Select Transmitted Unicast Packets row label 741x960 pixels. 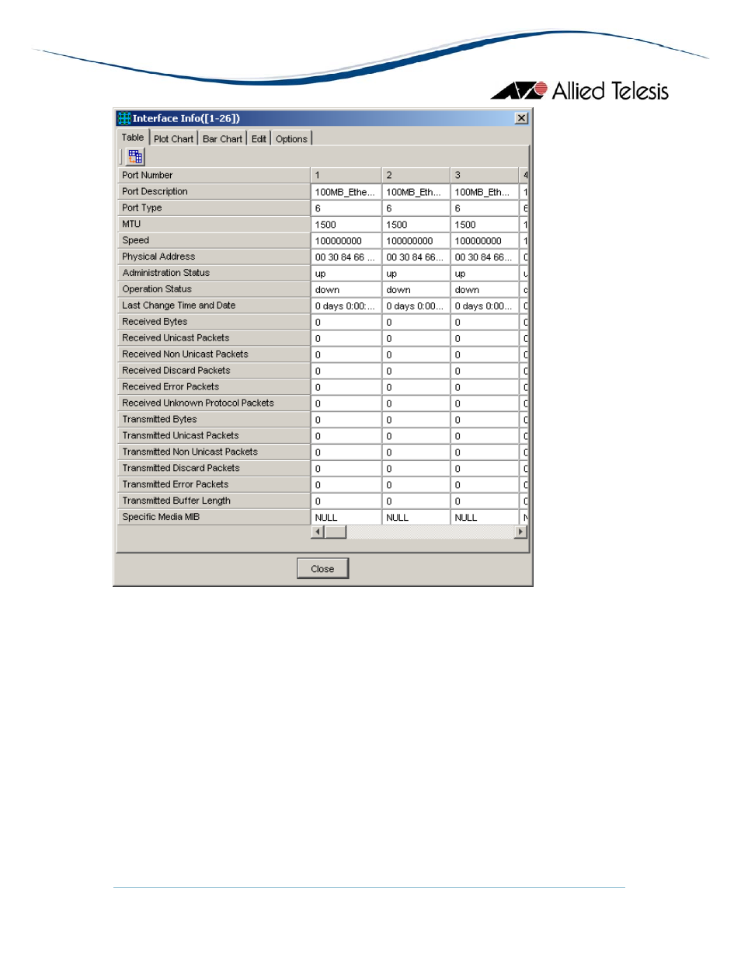(x=214, y=436)
